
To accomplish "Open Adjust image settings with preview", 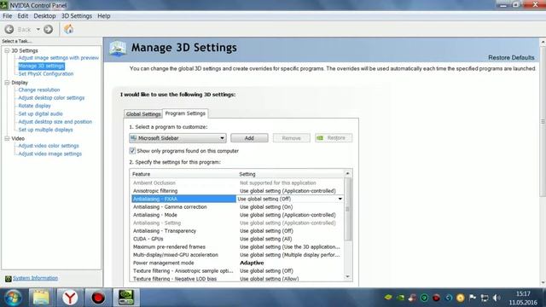I will click(59, 58).
